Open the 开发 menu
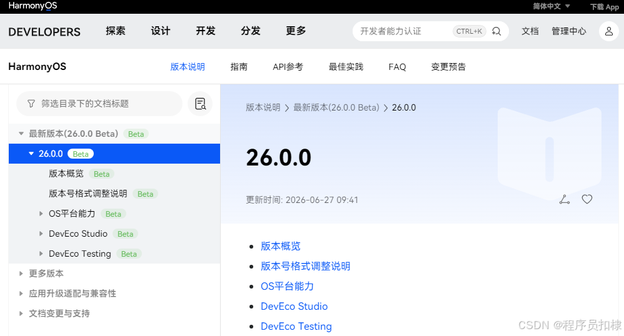624x336 pixels. click(x=205, y=31)
